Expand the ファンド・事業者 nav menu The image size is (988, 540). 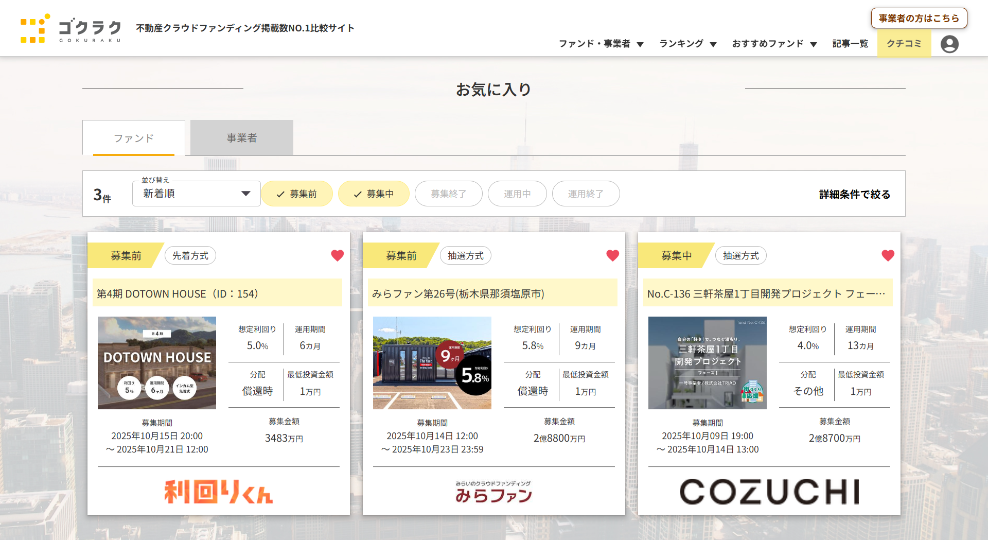(x=601, y=44)
